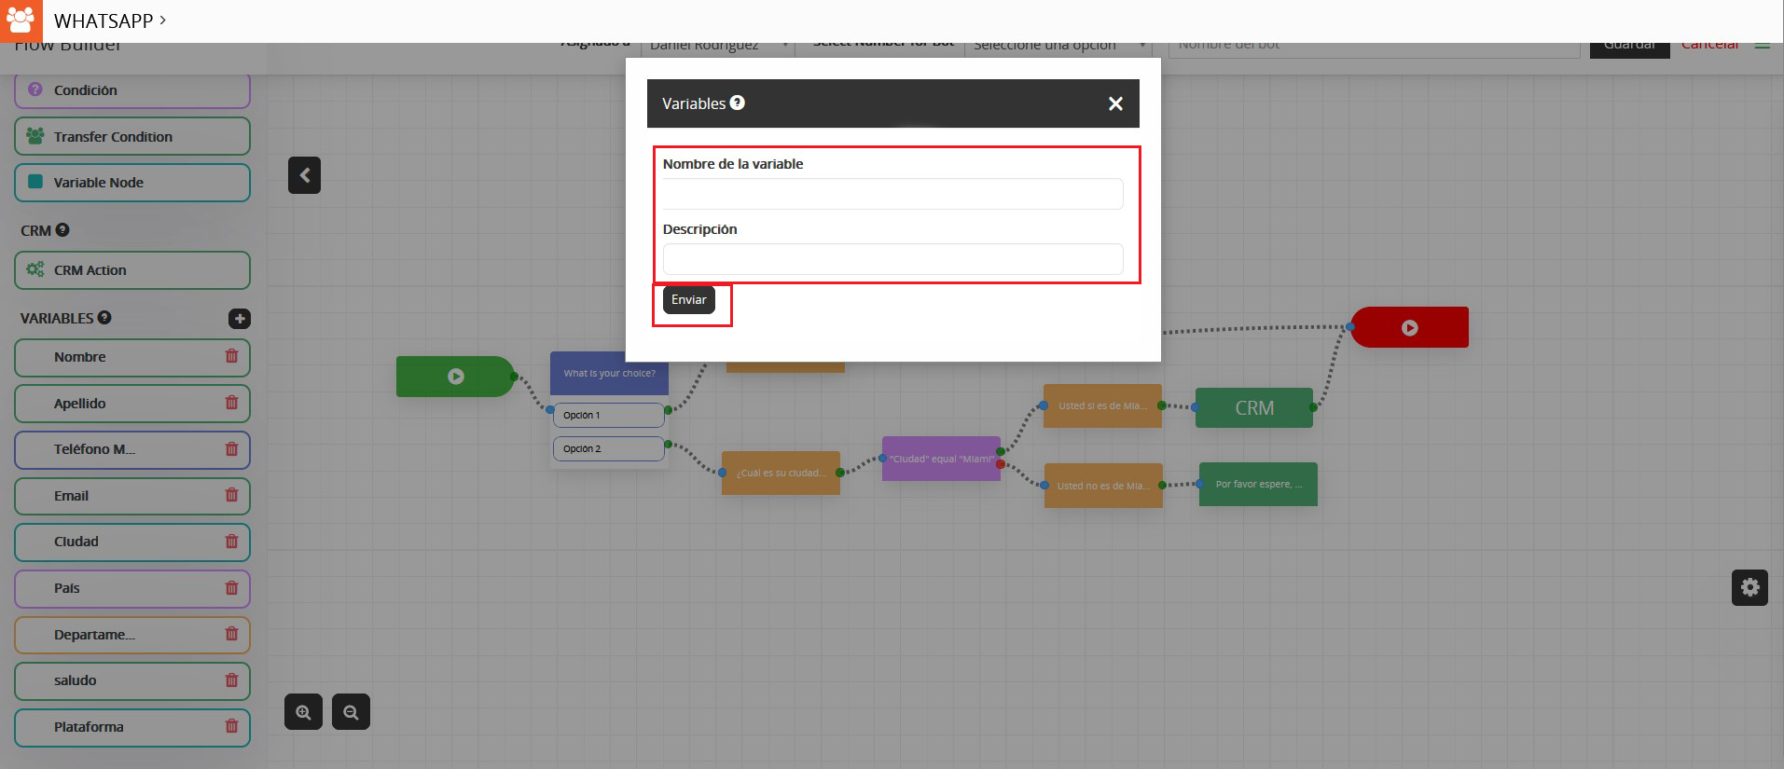Open the Seleccione una opción dropdown
1784x769 pixels.
tap(1058, 46)
